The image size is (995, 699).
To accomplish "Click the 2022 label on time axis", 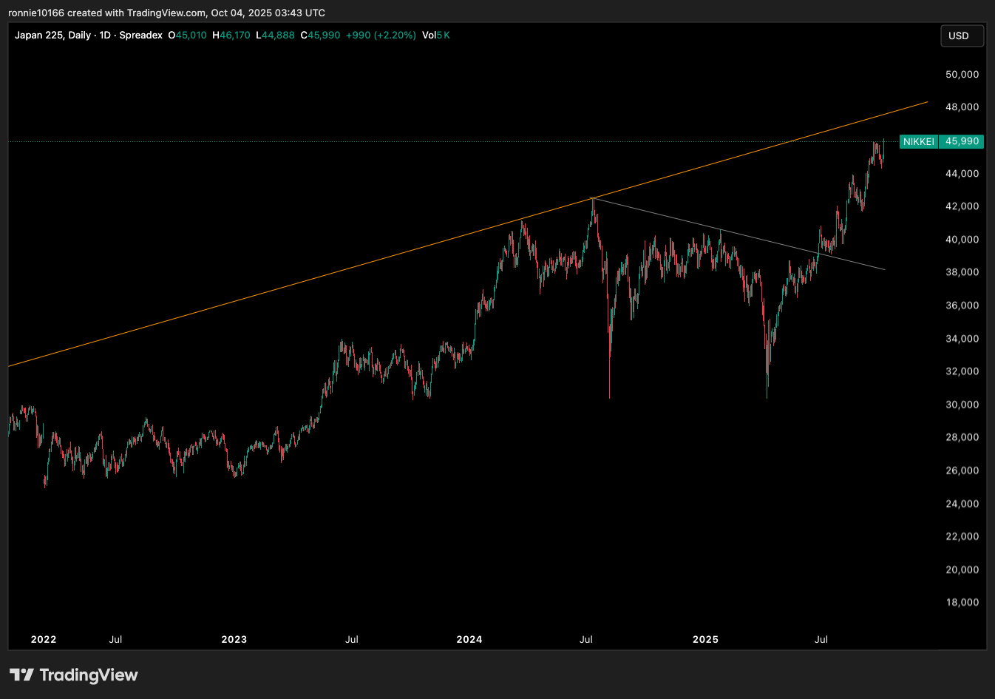I will [44, 639].
